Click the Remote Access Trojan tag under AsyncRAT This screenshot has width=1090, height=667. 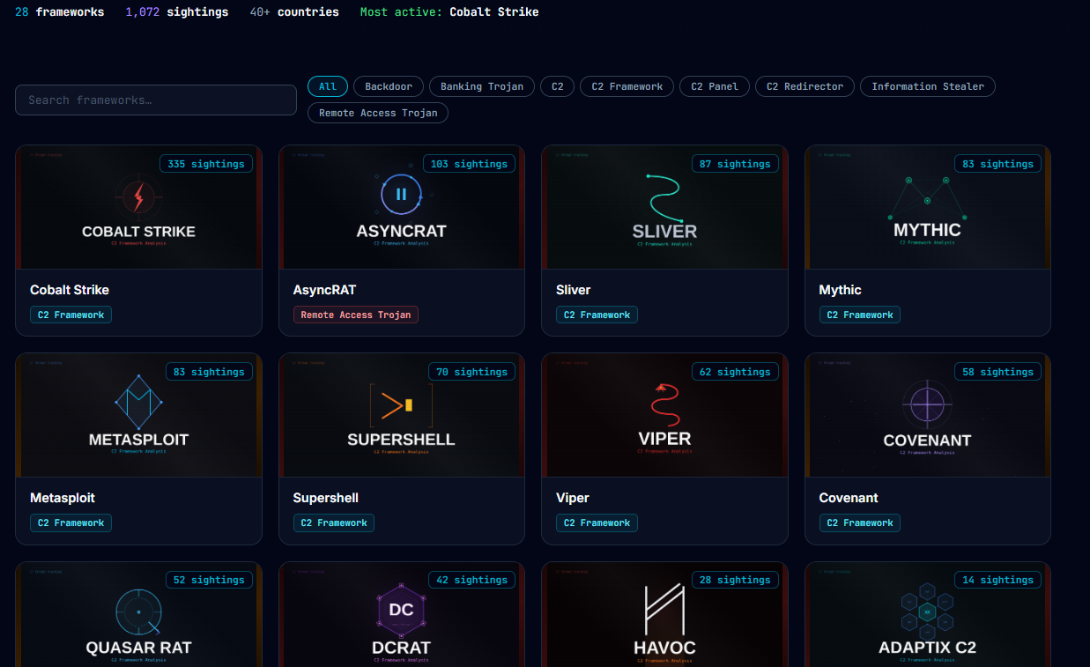point(356,315)
